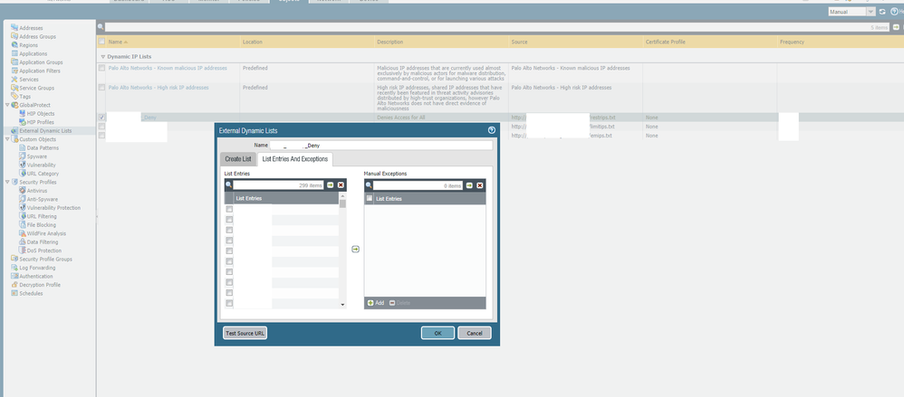The height and width of the screenshot is (397, 904).
Task: Open Data Patterns under Custom Objects
Action: click(x=43, y=148)
